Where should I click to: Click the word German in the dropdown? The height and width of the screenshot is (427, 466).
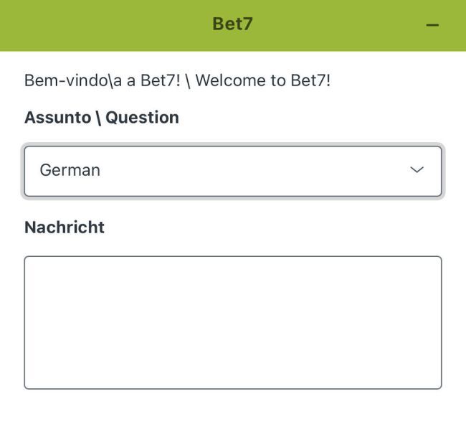[x=70, y=171]
